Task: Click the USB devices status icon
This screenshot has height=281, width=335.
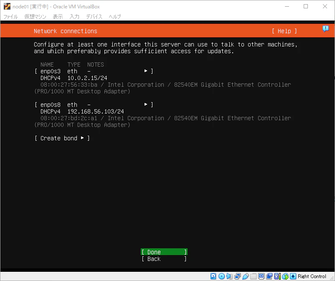Action: [246, 276]
